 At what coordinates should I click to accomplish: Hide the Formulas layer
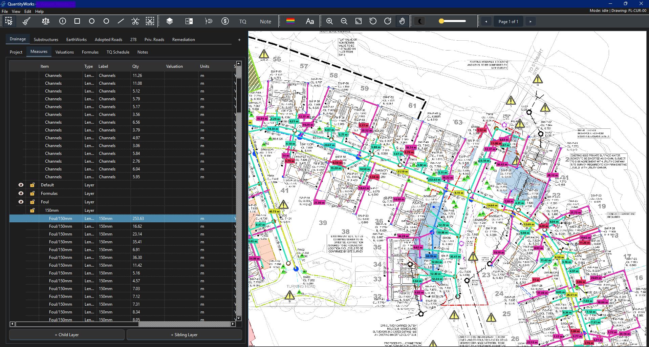coord(21,193)
